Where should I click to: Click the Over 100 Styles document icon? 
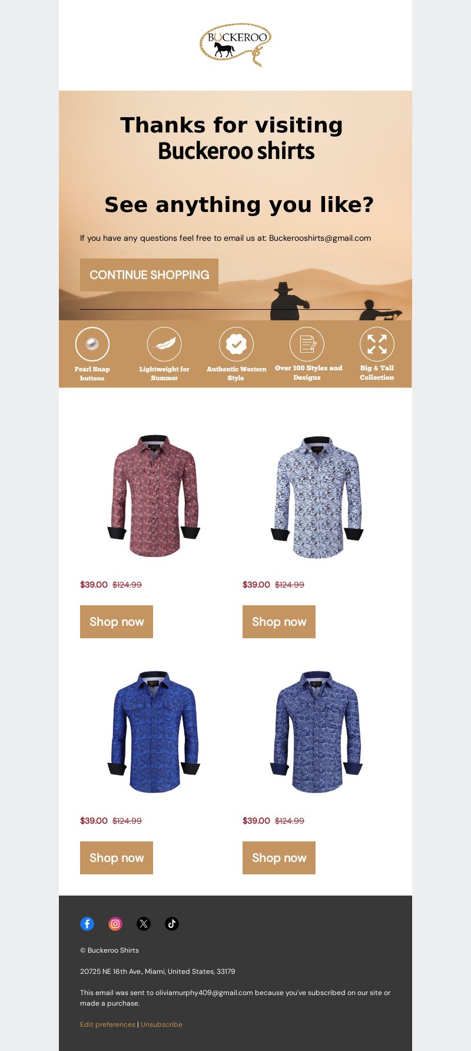click(x=307, y=344)
